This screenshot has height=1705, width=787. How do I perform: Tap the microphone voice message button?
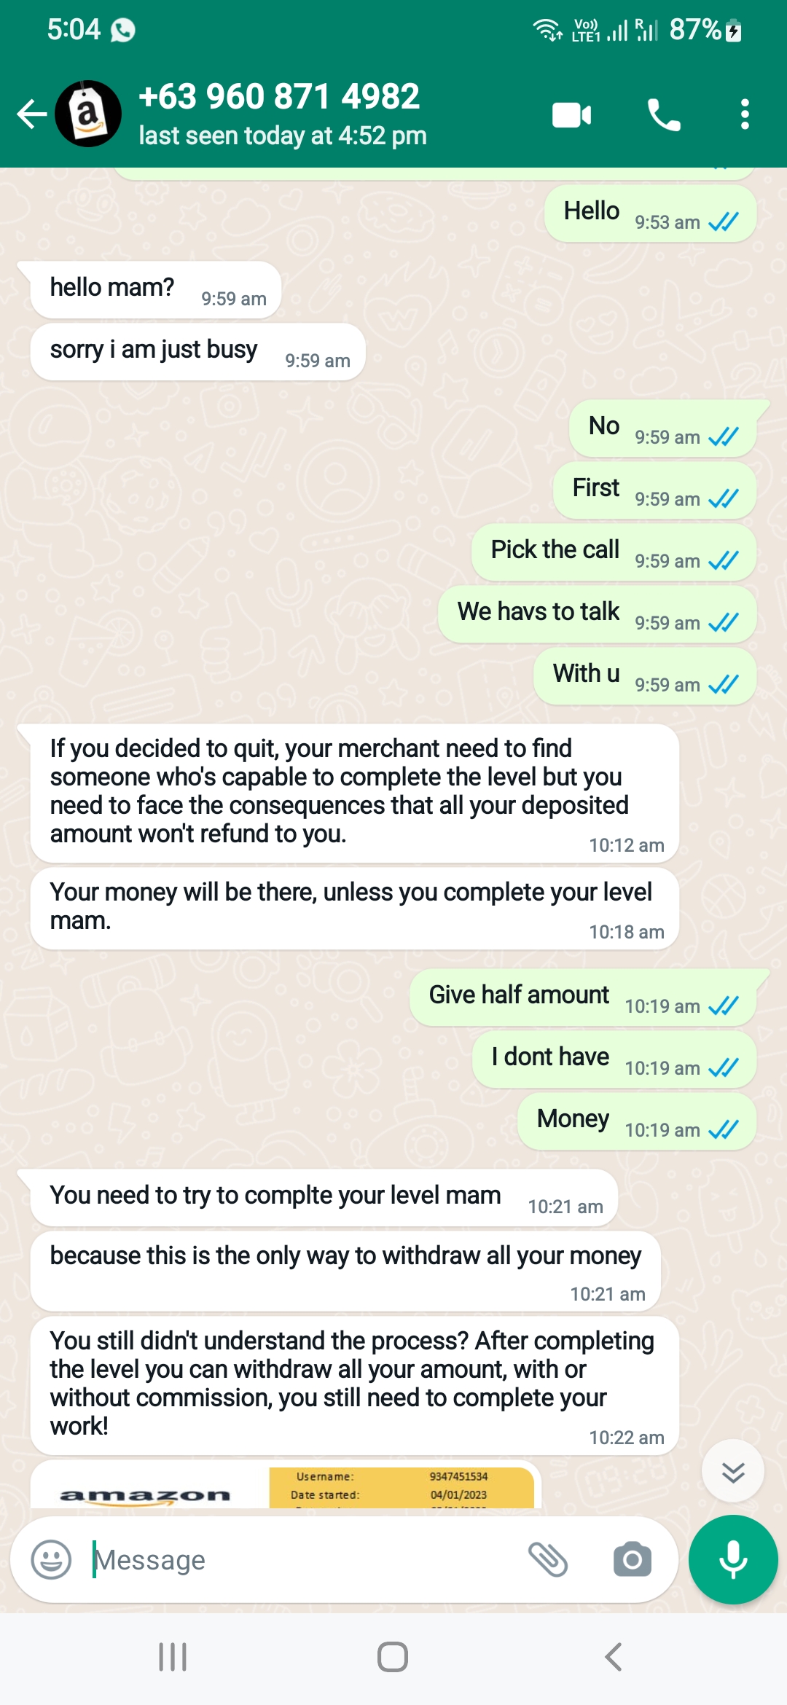[x=733, y=1560]
